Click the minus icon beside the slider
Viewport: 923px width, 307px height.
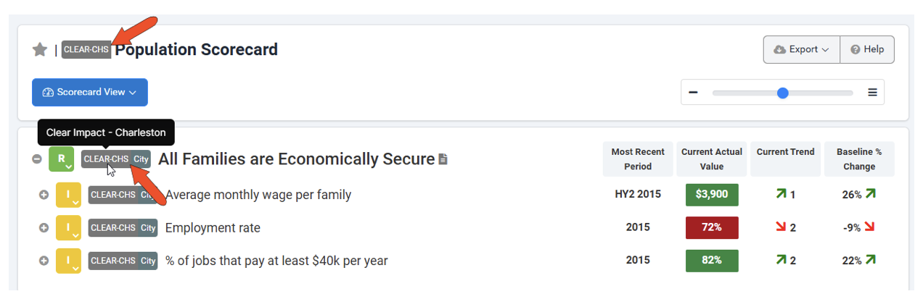tap(693, 93)
